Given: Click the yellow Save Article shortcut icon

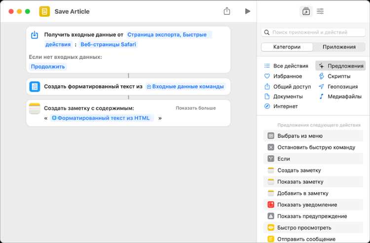Looking at the screenshot, I should point(44,11).
